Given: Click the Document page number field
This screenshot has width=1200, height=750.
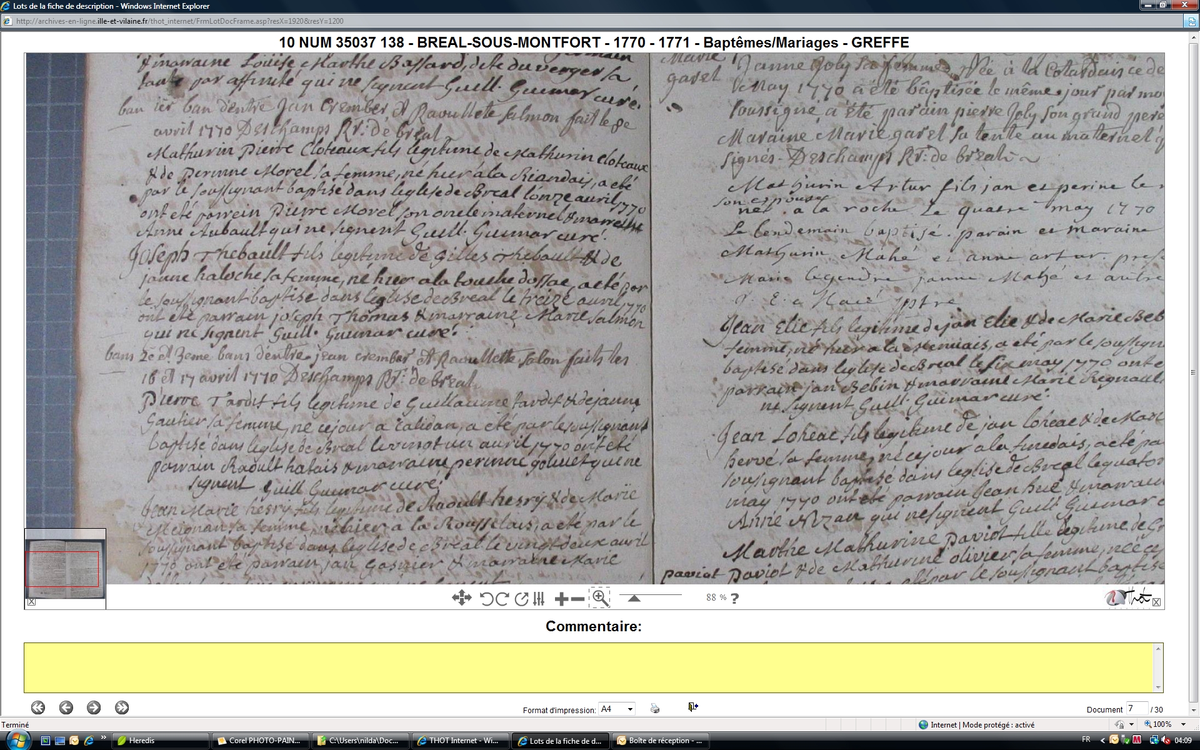Looking at the screenshot, I should (x=1136, y=709).
